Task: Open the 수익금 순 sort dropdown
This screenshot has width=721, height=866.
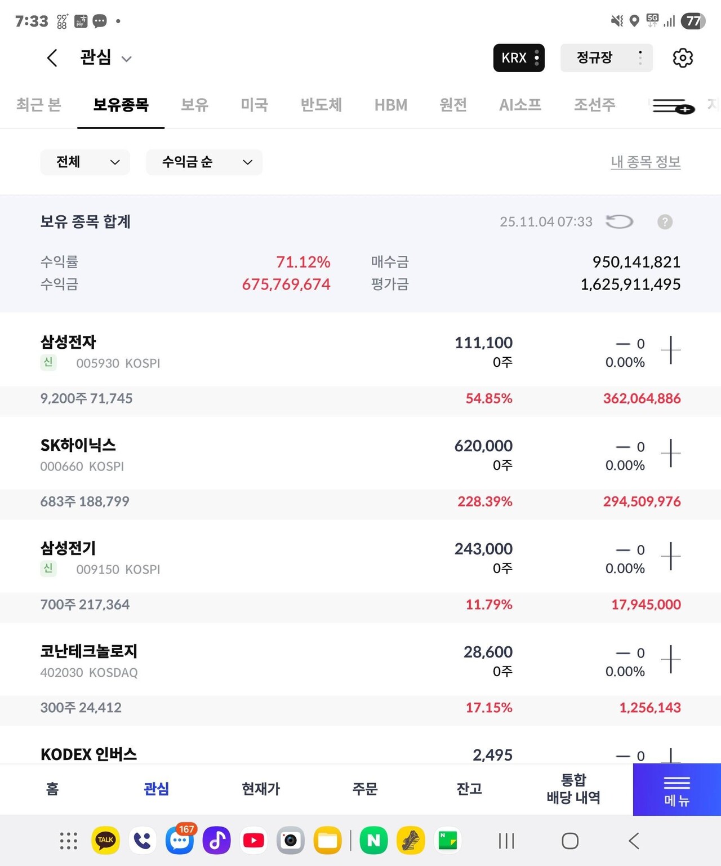Action: pyautogui.click(x=204, y=162)
